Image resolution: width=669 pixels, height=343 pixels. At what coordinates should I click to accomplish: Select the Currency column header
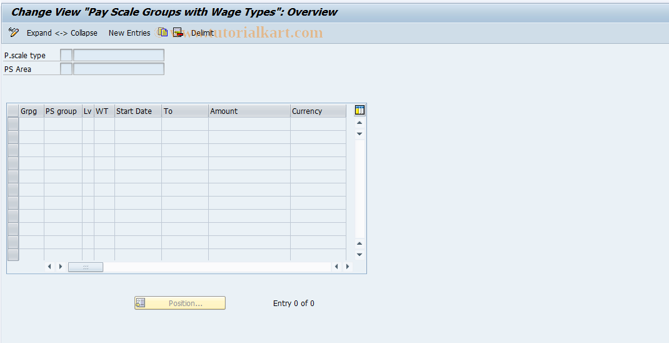318,111
